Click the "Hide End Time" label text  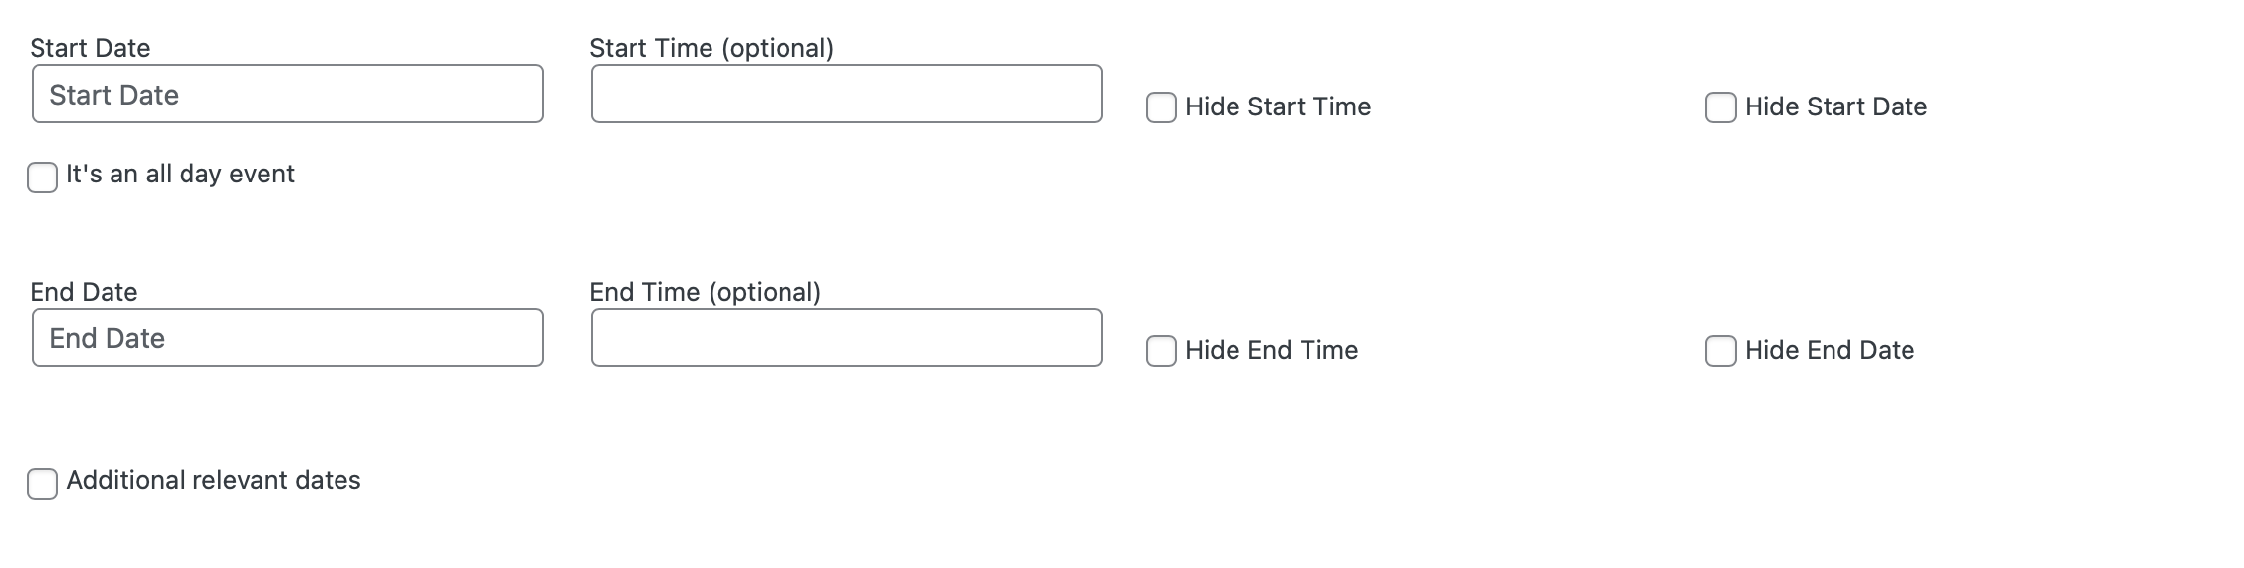[x=1272, y=350]
